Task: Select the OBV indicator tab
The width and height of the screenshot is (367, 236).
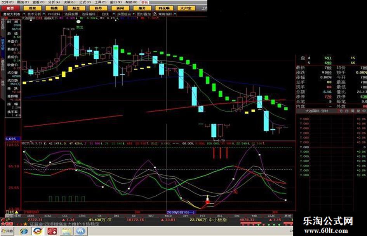Action: click(x=185, y=216)
